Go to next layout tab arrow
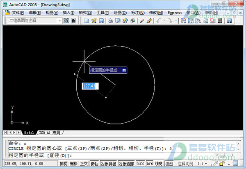Screen dimensions: 246x169 tap(14, 133)
